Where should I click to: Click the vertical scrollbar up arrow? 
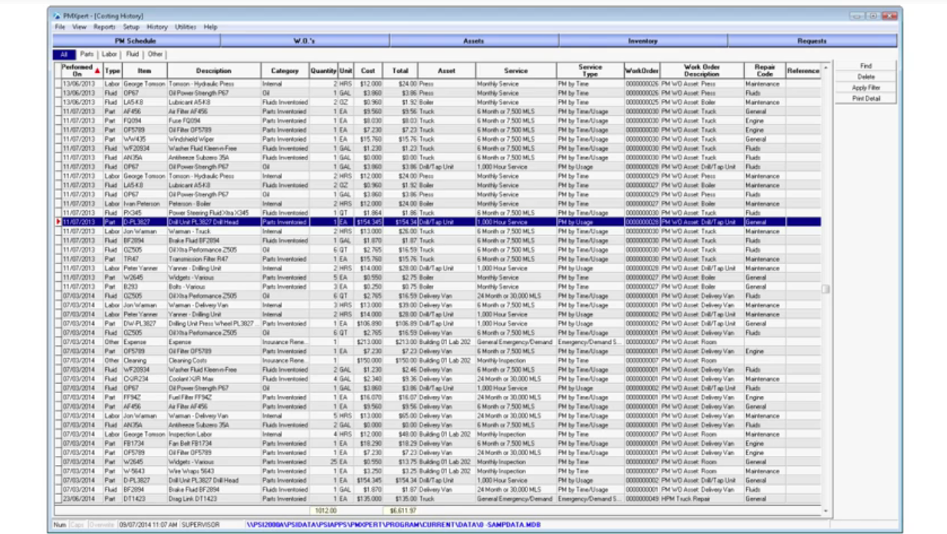pyautogui.click(x=826, y=67)
